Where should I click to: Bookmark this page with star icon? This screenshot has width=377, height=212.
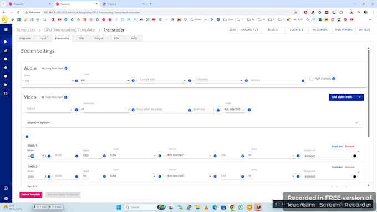coord(296,12)
